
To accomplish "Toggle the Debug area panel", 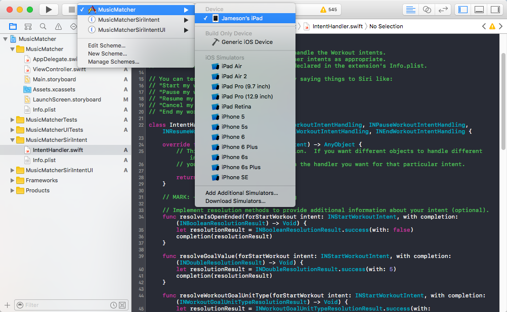I will pos(479,10).
